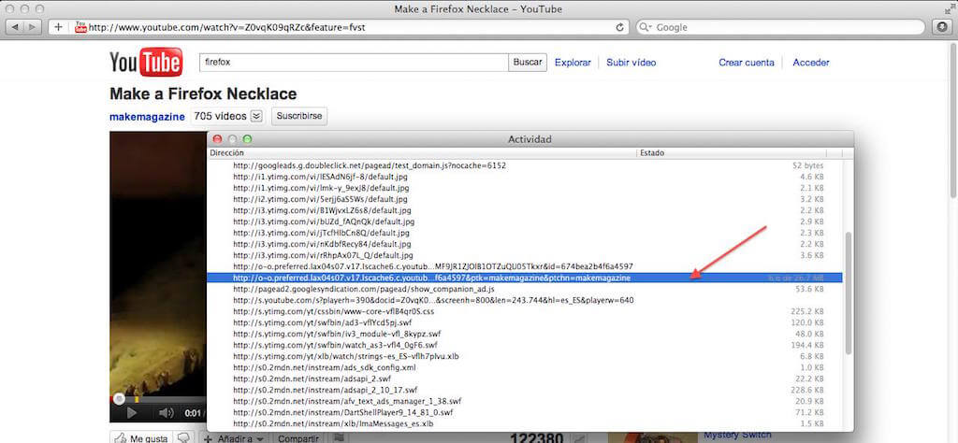Click the Mystery Switch related video link

tap(737, 436)
